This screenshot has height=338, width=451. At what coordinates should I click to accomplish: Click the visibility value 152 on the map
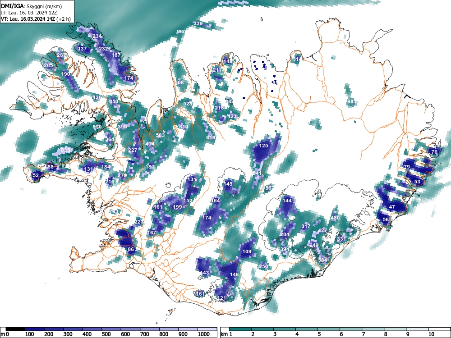(188, 201)
